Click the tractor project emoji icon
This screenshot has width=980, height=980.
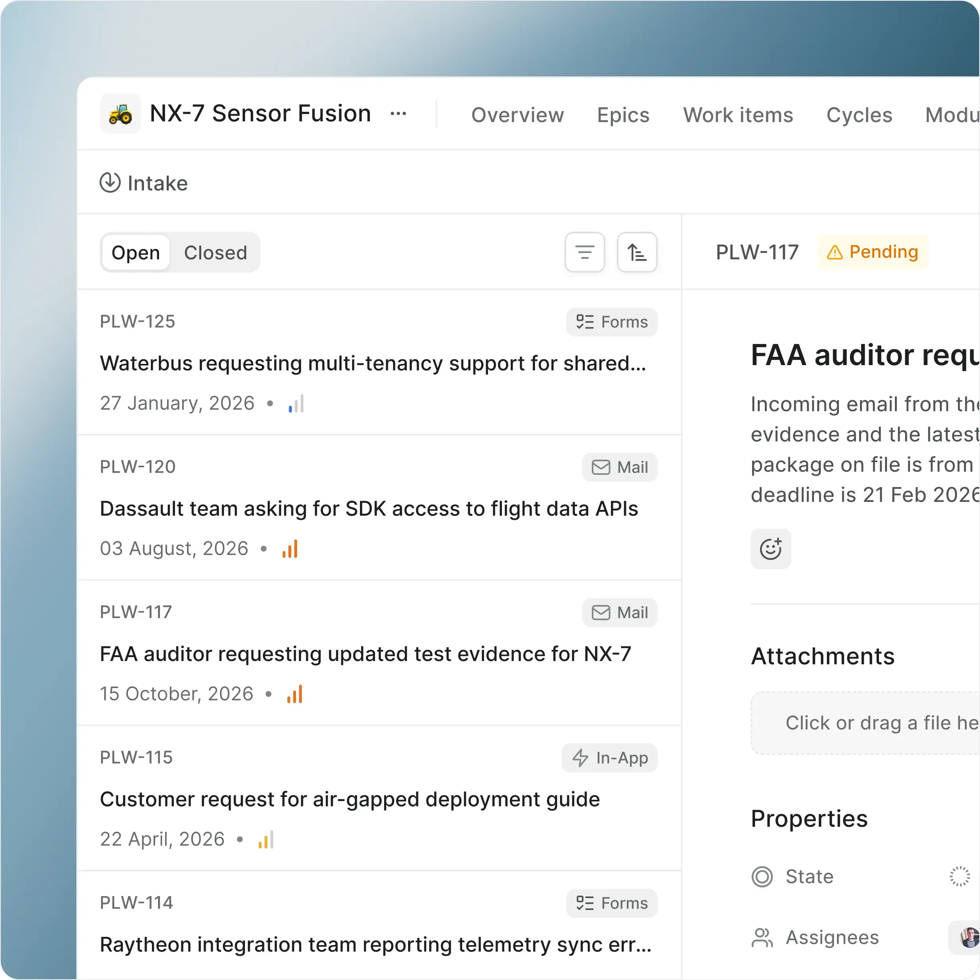pos(120,114)
